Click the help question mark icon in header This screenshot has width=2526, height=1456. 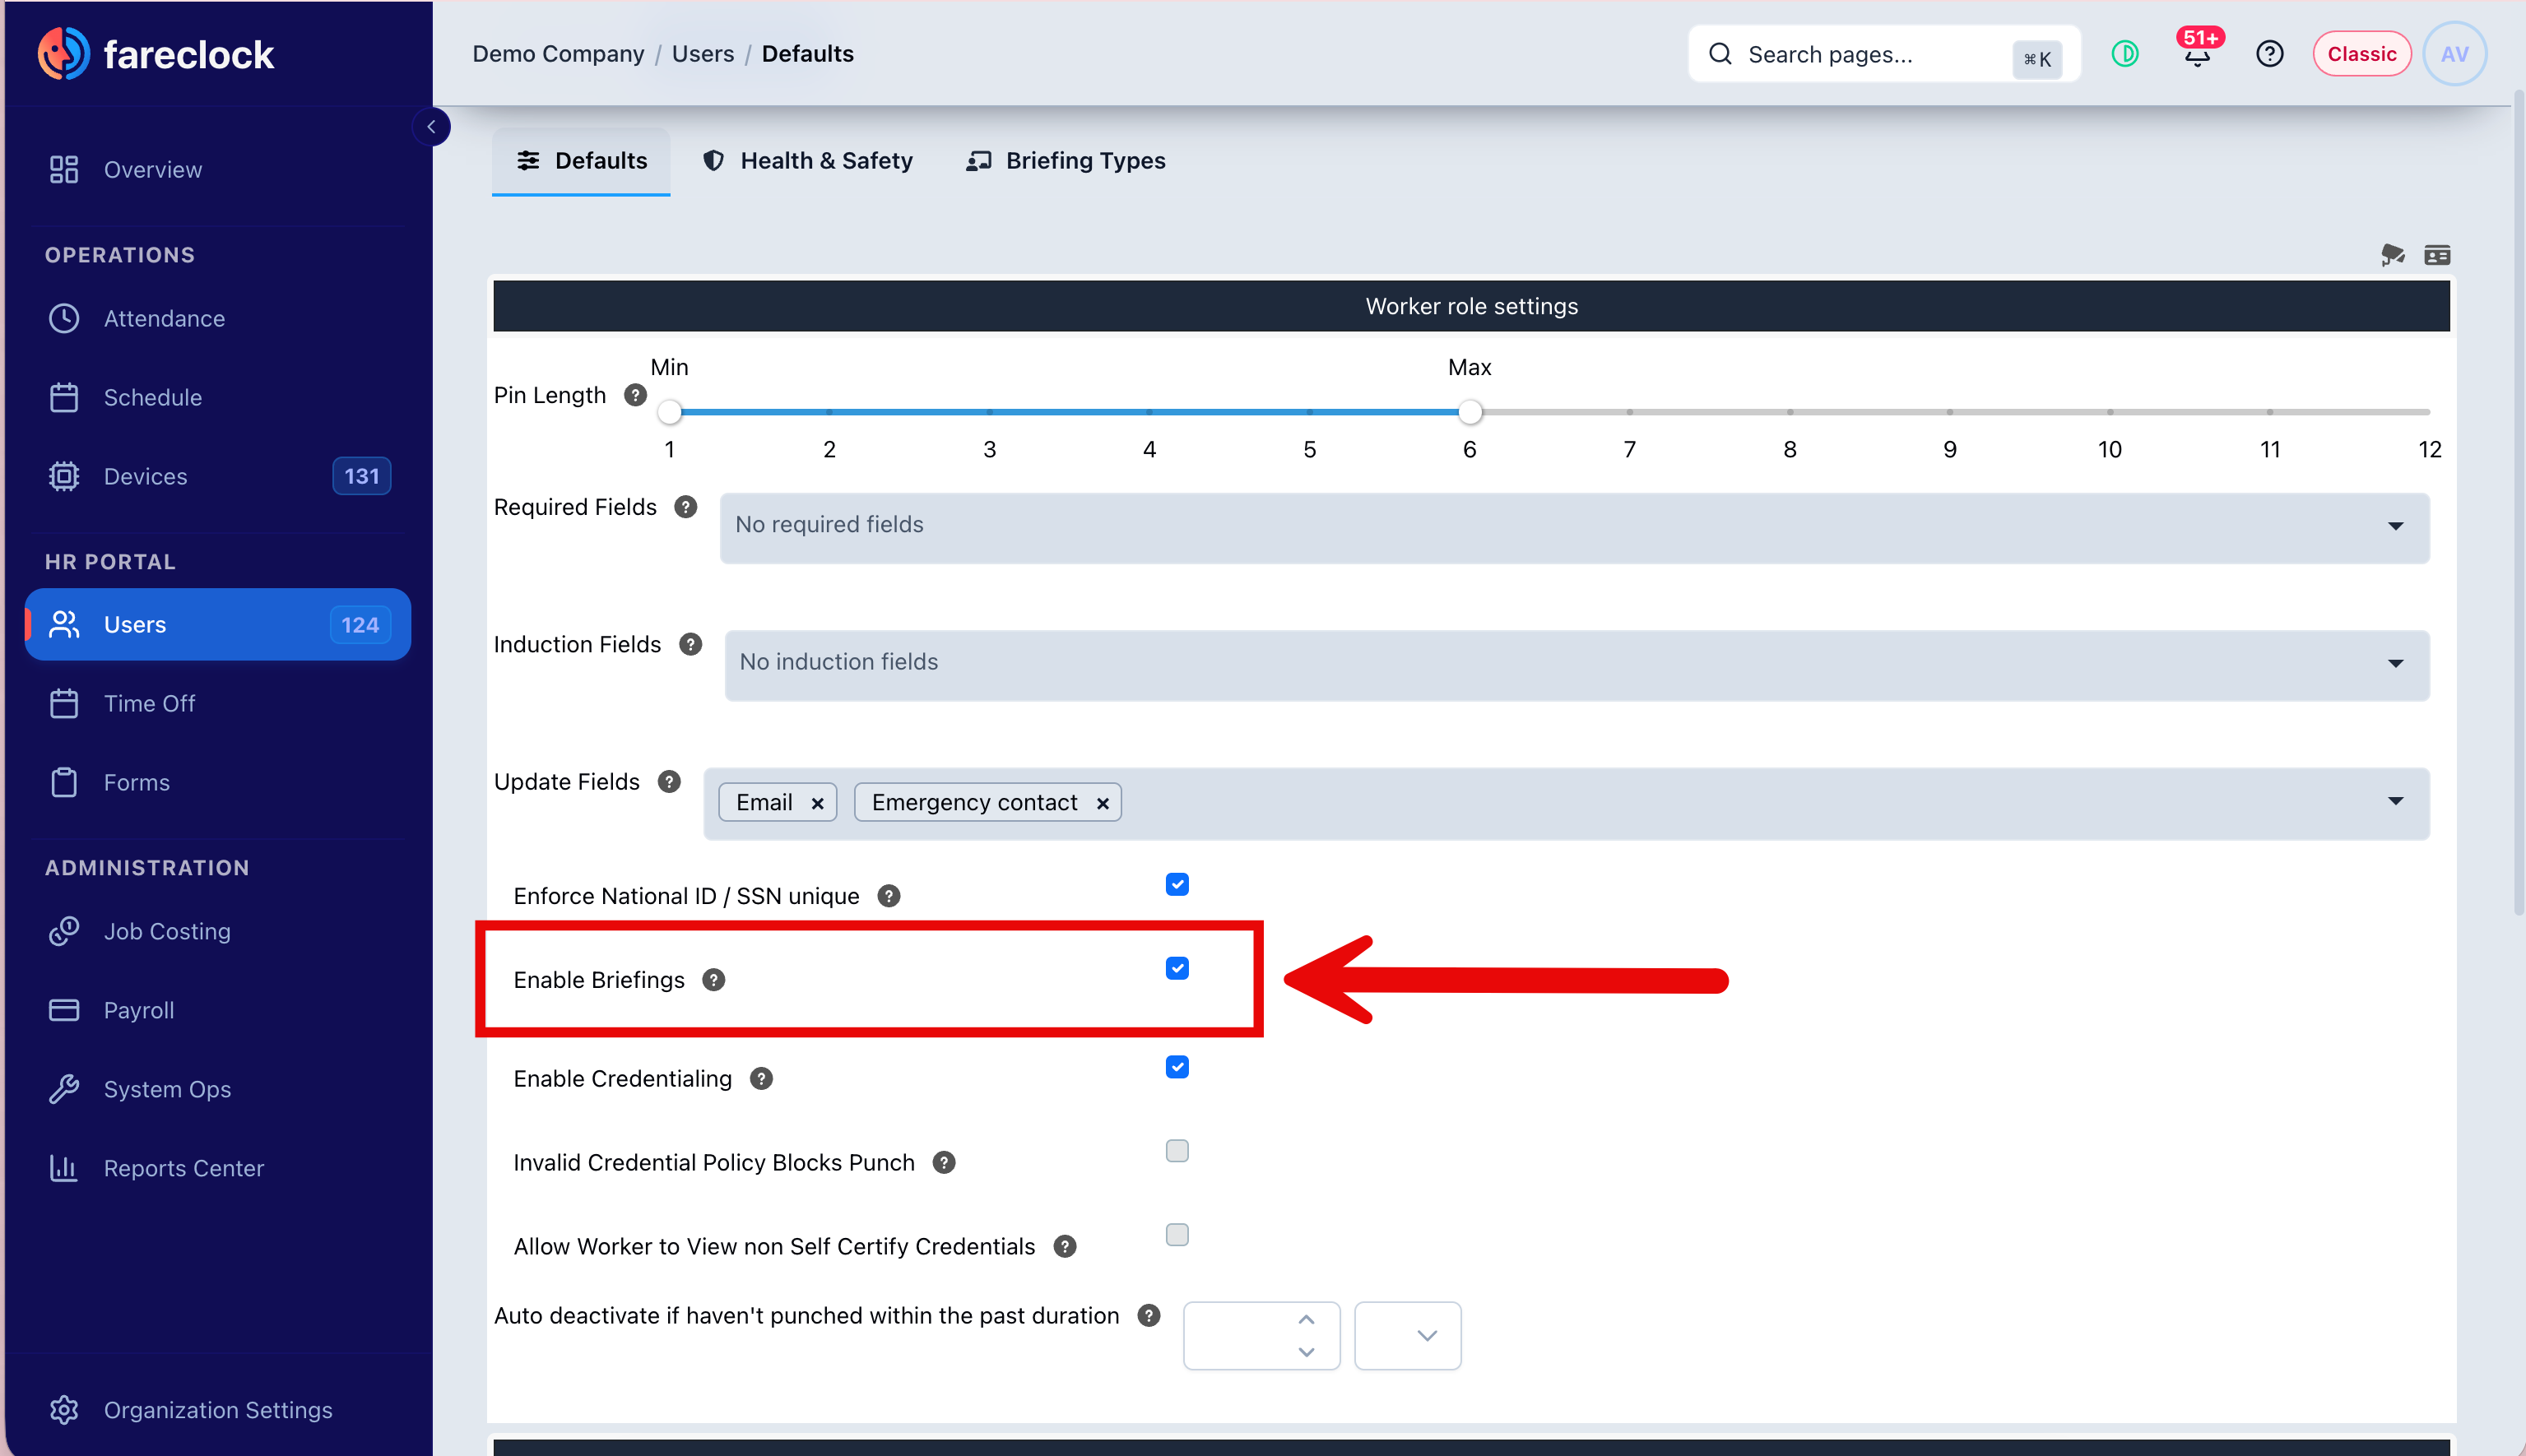pyautogui.click(x=2269, y=54)
